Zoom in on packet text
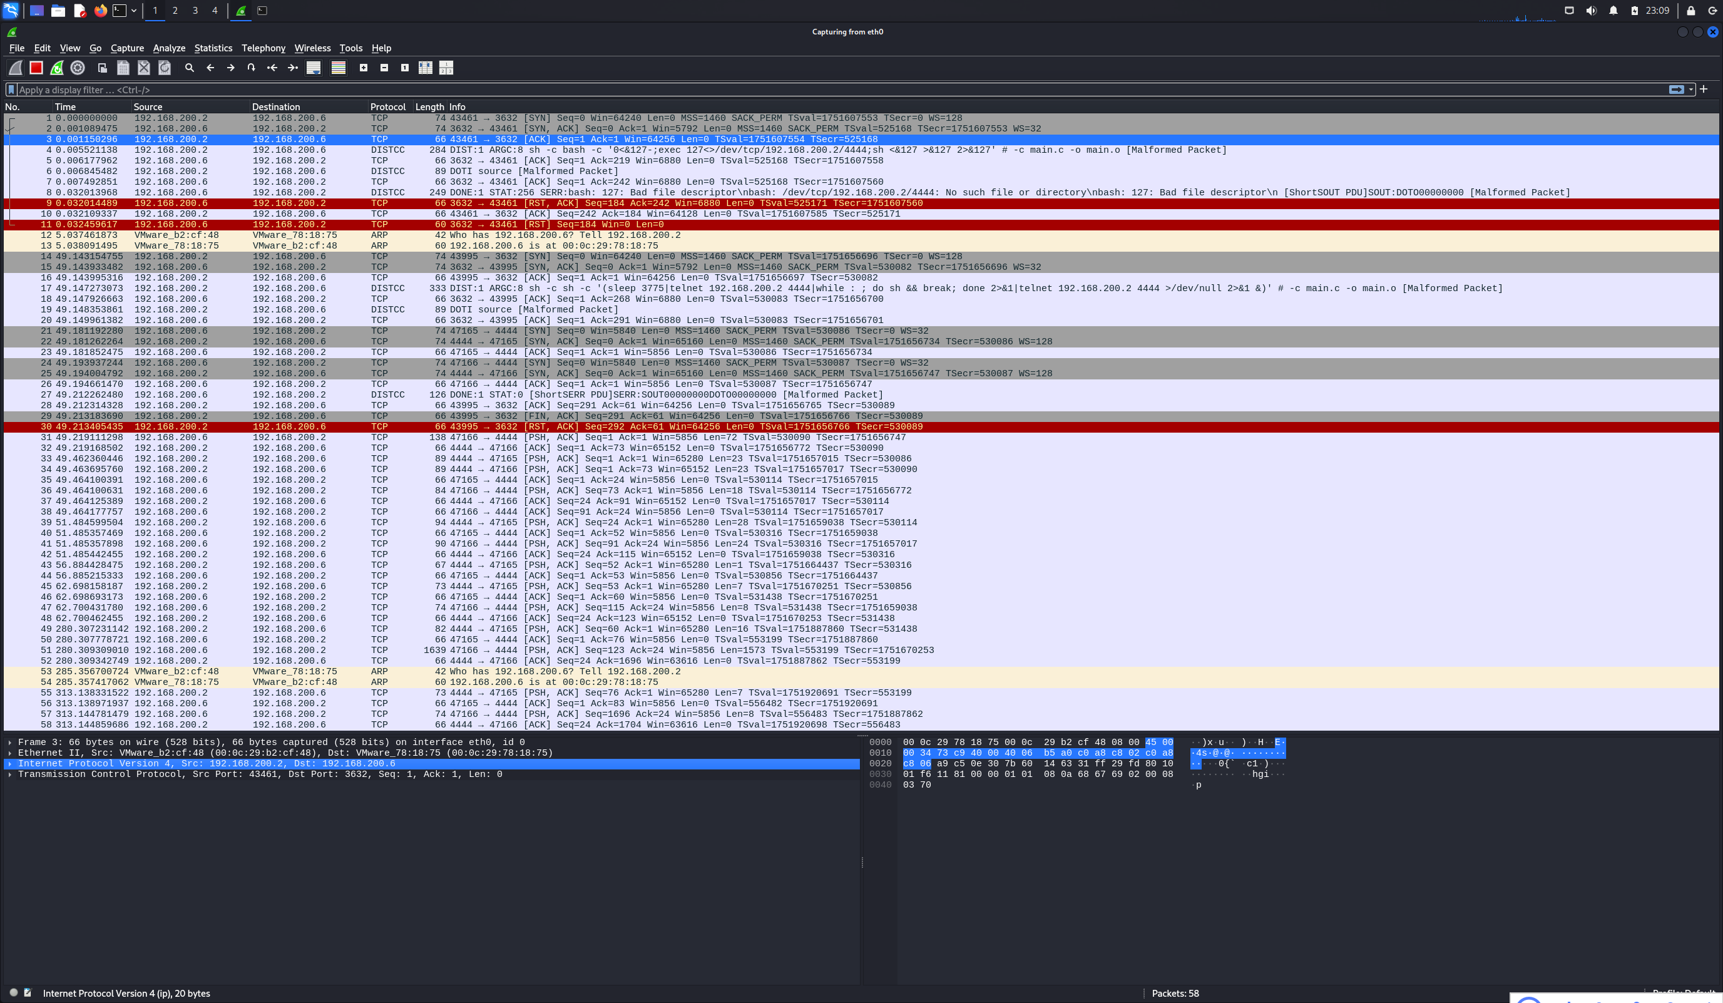The width and height of the screenshot is (1723, 1003). point(364,68)
